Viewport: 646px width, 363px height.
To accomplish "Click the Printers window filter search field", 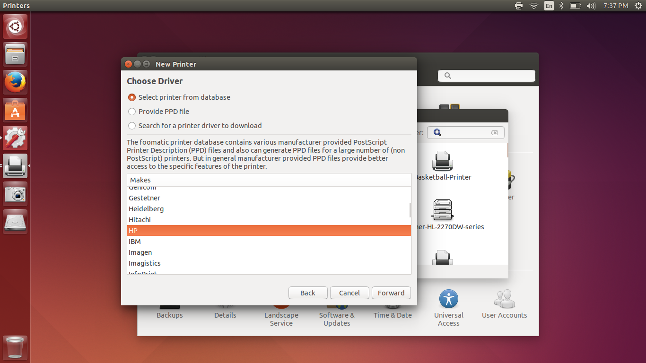I will tap(465, 133).
